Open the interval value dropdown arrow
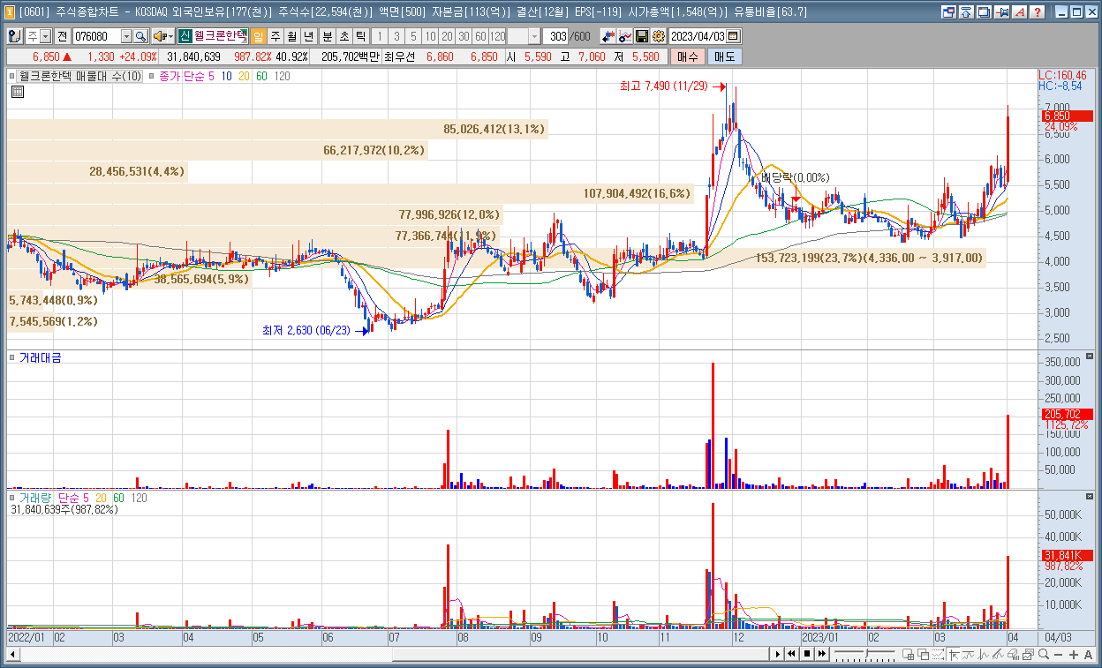This screenshot has height=668, width=1102. pos(535,36)
